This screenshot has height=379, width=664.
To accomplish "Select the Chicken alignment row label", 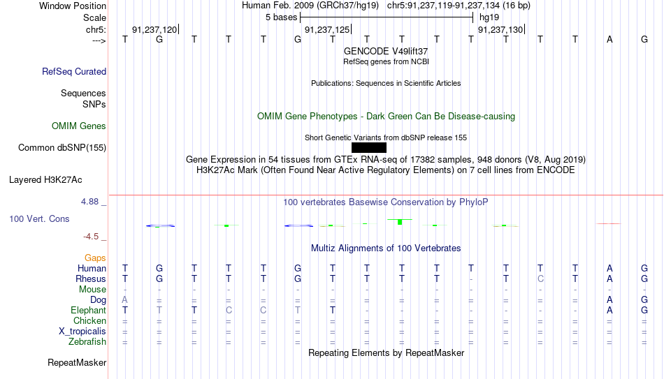I will (x=89, y=320).
